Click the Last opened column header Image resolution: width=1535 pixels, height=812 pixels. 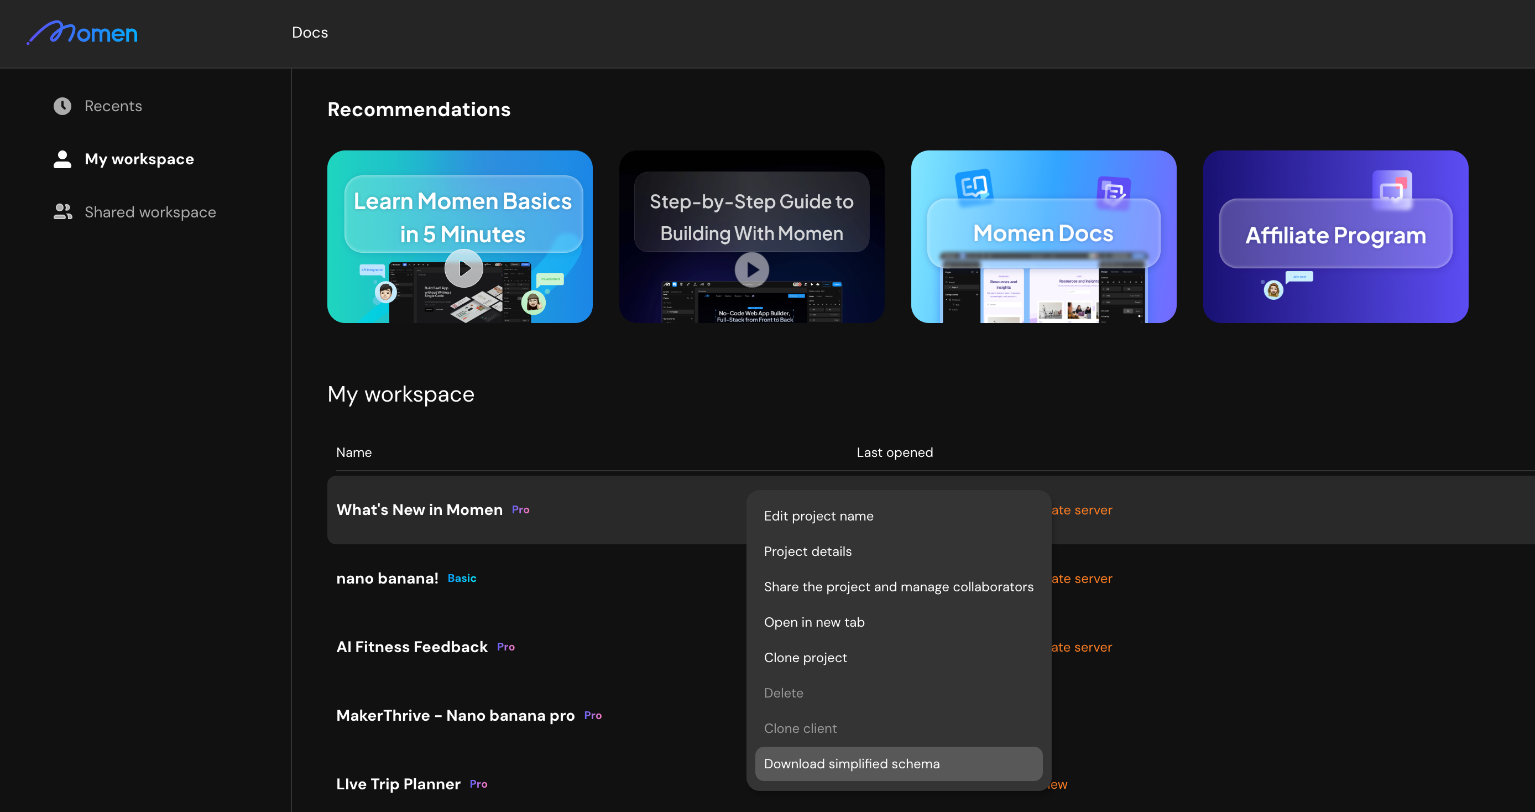coord(895,452)
